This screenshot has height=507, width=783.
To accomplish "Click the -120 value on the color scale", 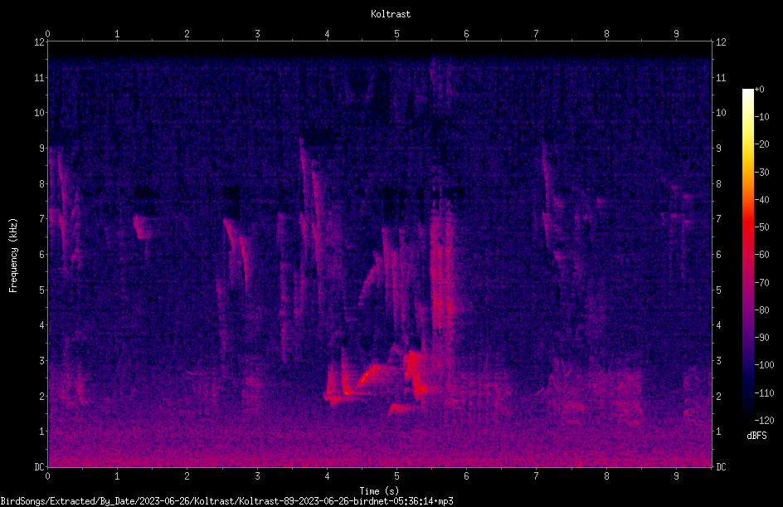I will (764, 421).
